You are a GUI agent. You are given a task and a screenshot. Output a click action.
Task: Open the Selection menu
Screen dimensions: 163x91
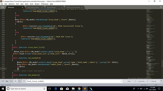tap(11, 4)
